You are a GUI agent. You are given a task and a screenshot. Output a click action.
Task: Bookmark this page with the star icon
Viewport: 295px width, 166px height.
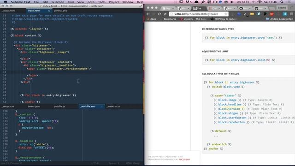tap(225, 14)
